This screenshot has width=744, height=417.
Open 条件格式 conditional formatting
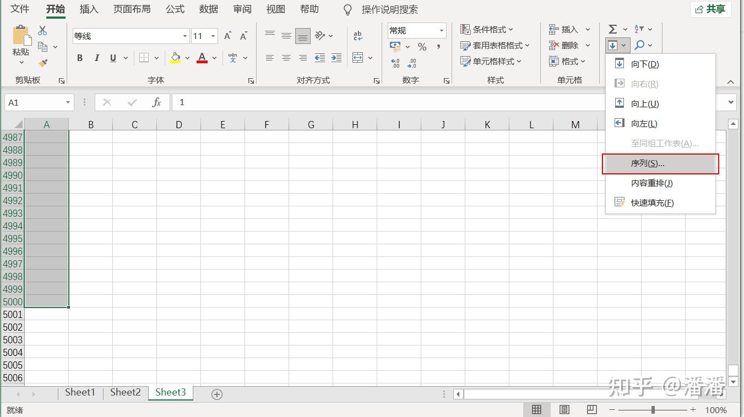pos(487,29)
